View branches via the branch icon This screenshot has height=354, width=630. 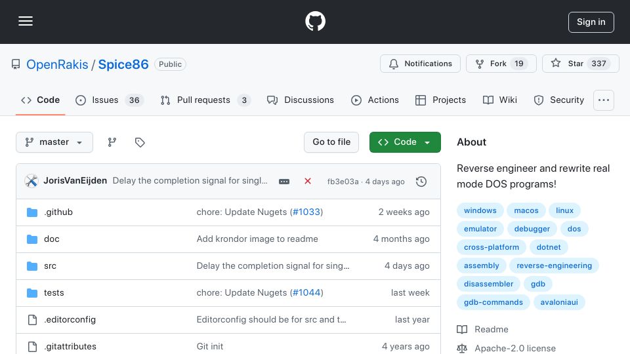[112, 142]
